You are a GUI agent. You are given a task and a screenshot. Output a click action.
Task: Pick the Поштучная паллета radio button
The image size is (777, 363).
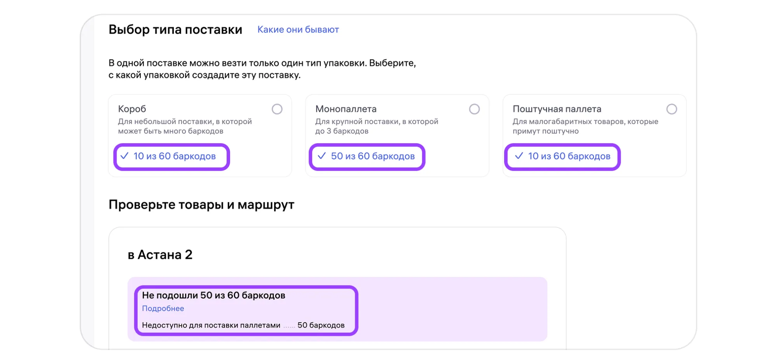click(x=672, y=109)
